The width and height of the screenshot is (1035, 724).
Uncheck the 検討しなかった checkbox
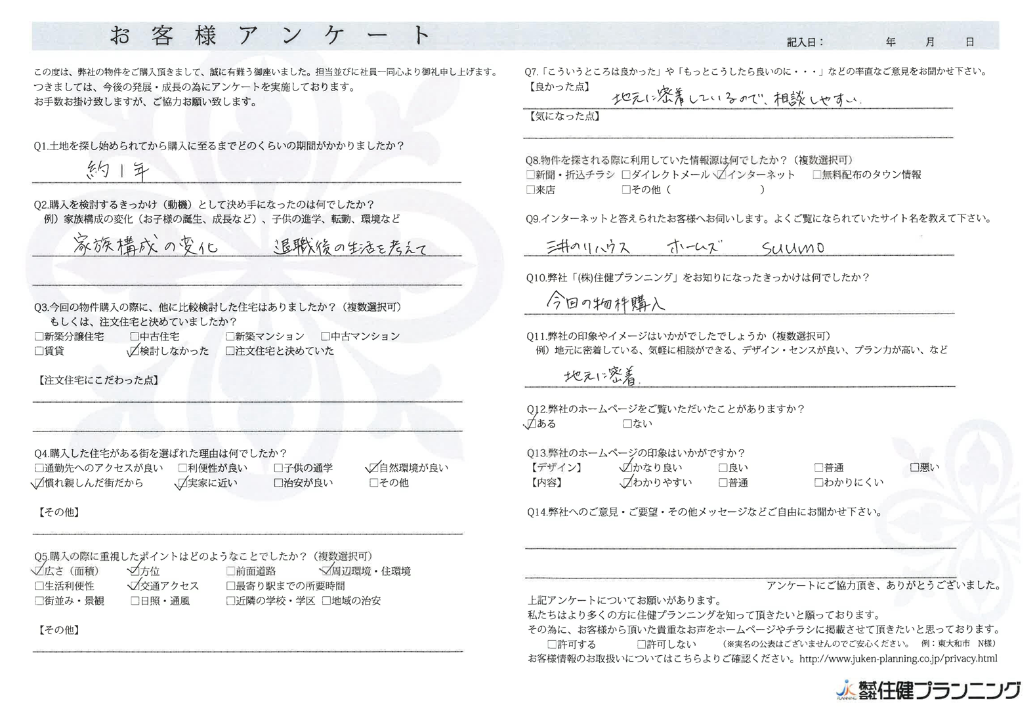135,352
